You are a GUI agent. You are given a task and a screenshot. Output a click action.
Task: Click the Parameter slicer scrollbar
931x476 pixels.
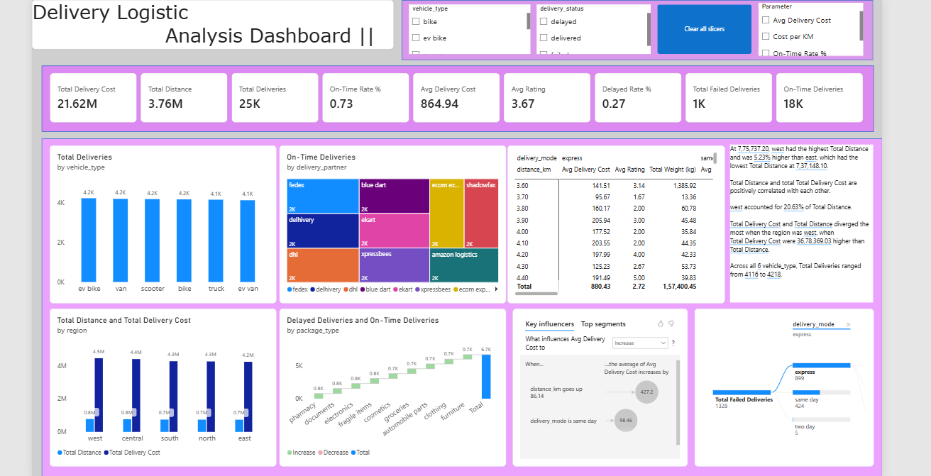[861, 24]
